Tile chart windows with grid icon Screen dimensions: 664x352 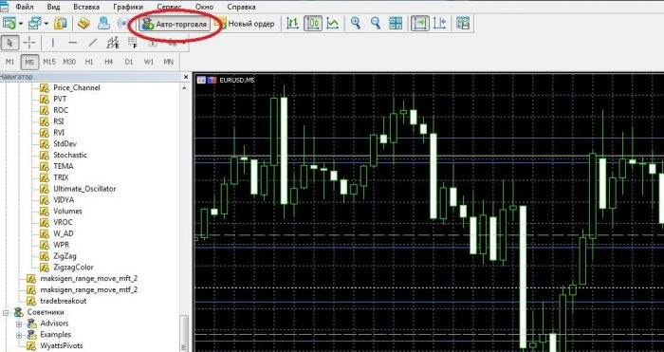pyautogui.click(x=396, y=24)
